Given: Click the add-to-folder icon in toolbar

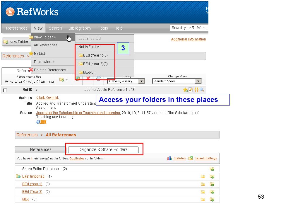Looking at the screenshot, I should pos(62,79).
